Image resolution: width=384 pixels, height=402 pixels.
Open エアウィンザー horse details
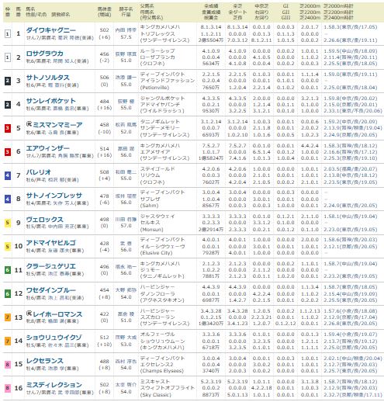click(x=48, y=148)
